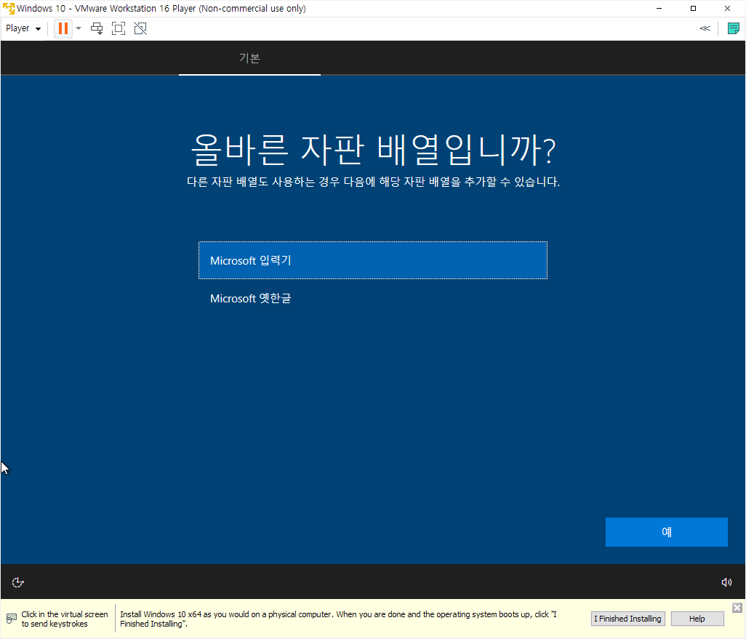Click the volume speaker icon

pyautogui.click(x=726, y=582)
